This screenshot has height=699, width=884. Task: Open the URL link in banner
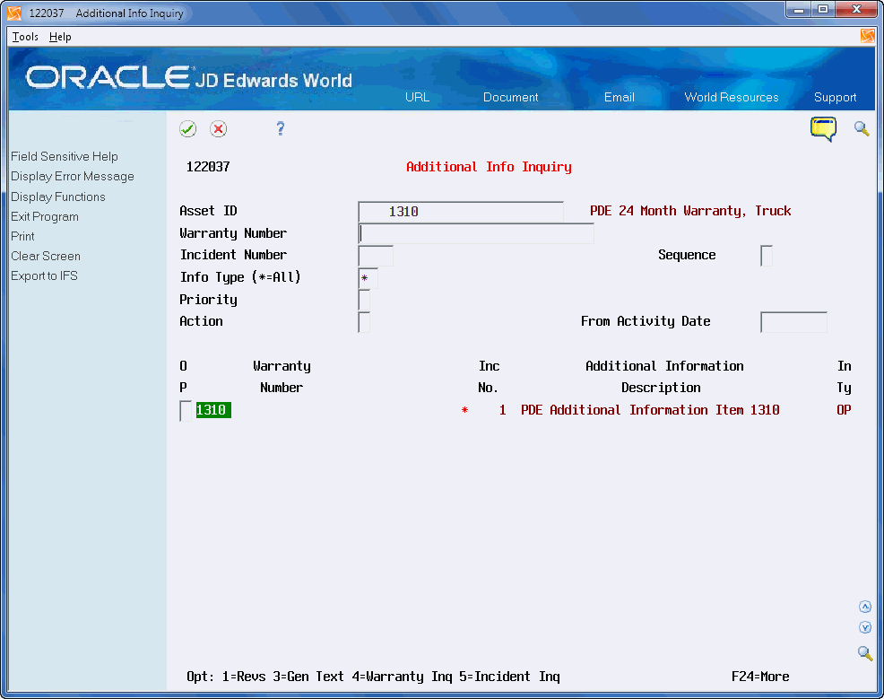(417, 97)
